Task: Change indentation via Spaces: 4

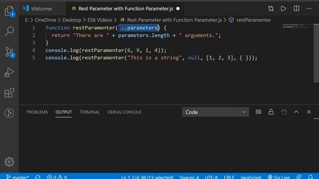Action: [189, 177]
